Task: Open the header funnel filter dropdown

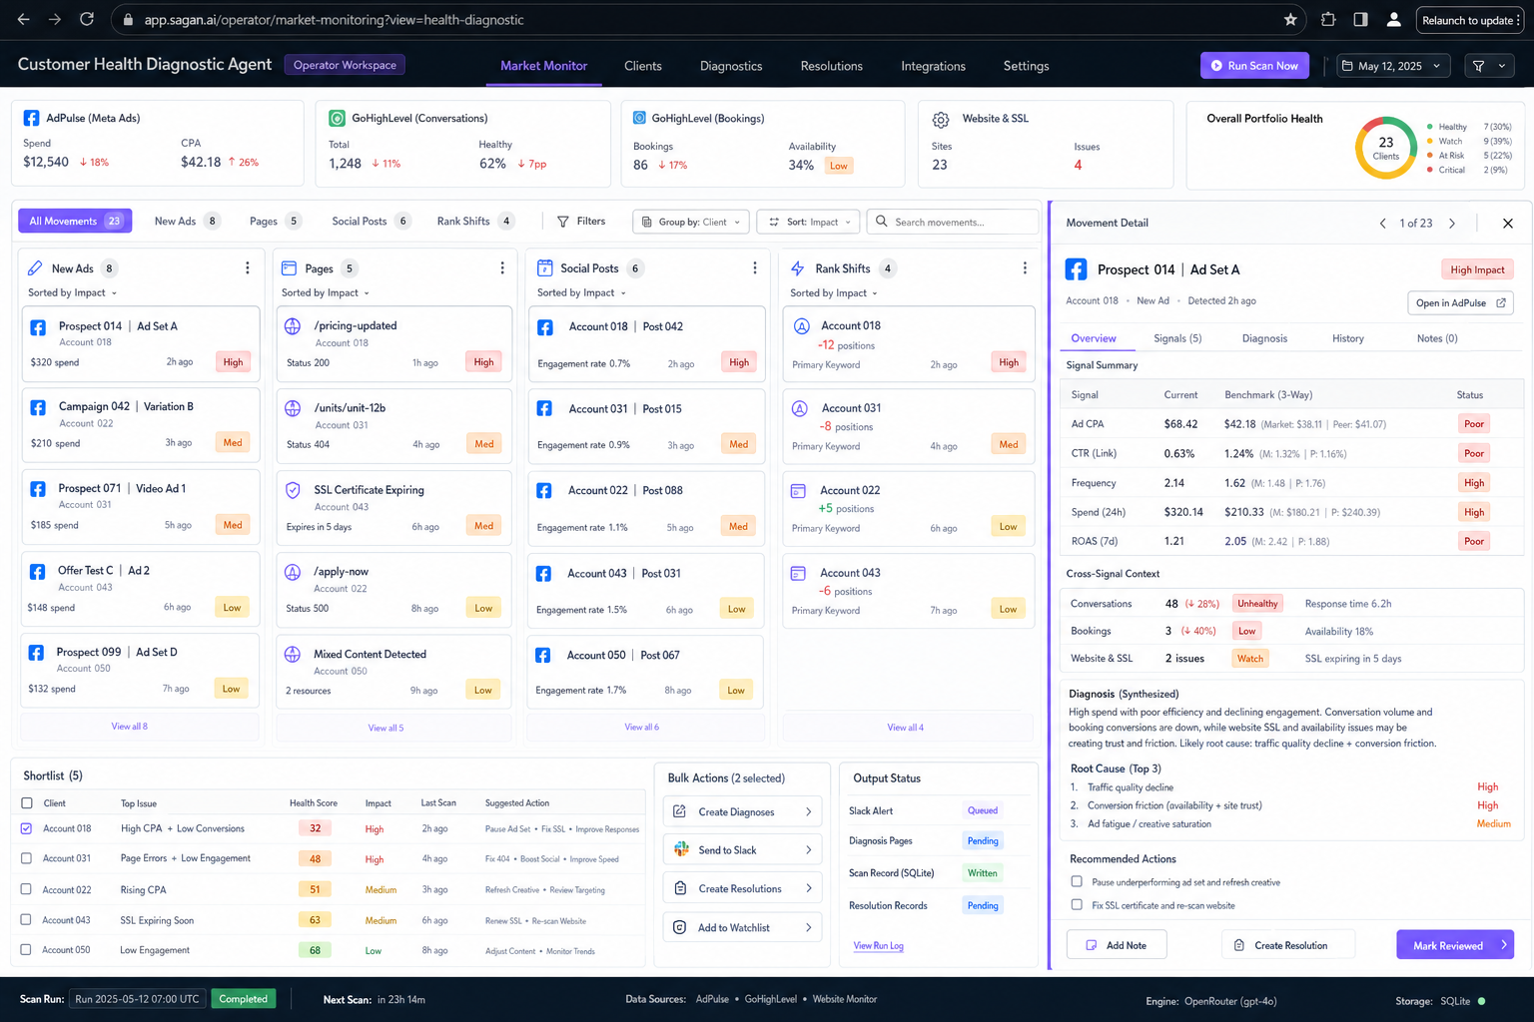Action: 1489,66
